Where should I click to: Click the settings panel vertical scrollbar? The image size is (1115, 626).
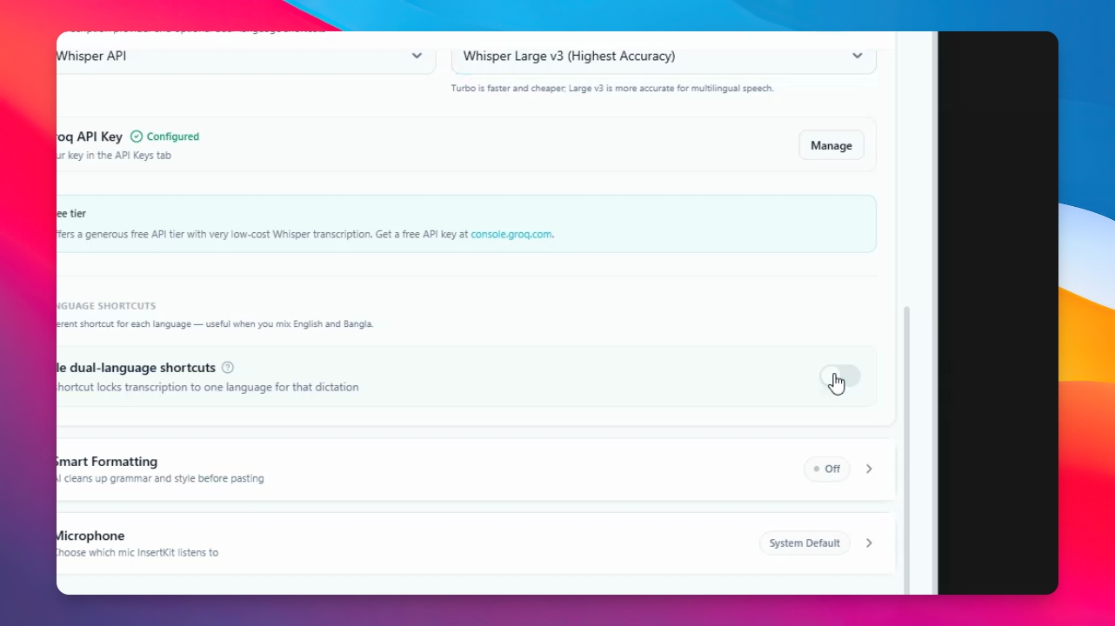click(x=905, y=449)
